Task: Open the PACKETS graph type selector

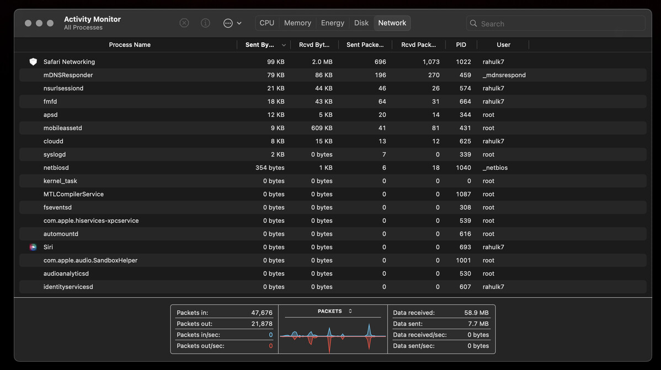Action: click(334, 311)
